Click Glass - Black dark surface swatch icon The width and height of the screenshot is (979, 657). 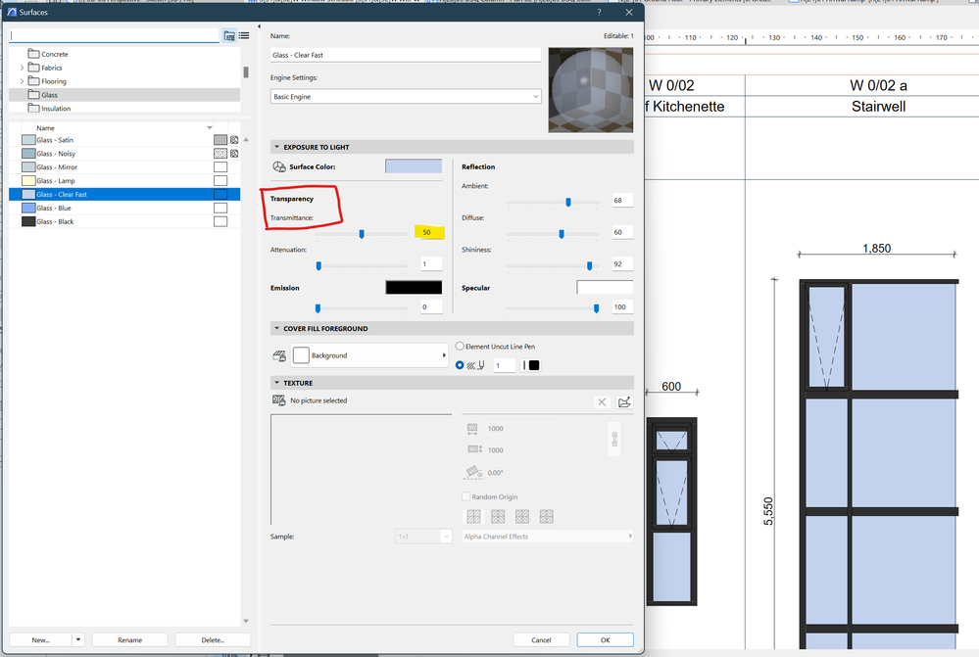click(x=28, y=221)
